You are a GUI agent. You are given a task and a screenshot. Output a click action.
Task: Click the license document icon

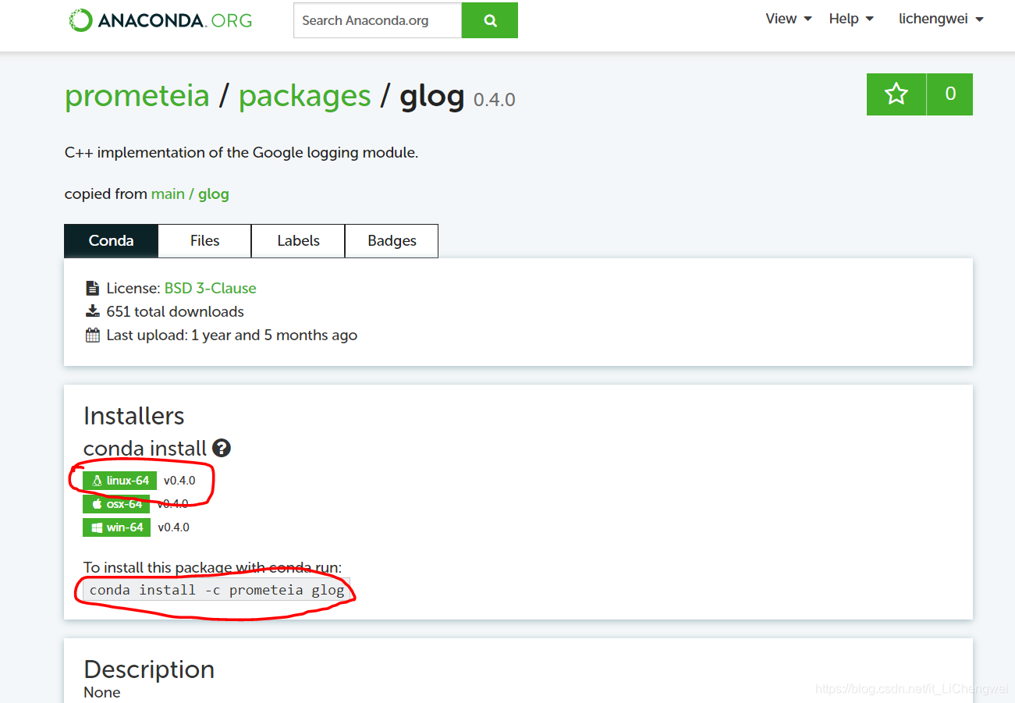click(93, 288)
